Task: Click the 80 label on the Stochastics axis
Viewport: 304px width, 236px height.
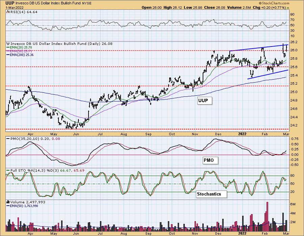Action: (293, 176)
